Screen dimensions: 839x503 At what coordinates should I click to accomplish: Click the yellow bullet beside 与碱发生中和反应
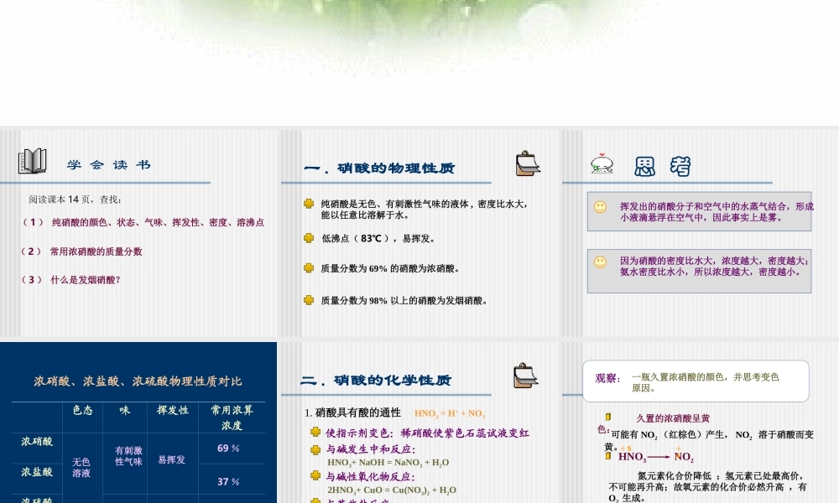pos(315,449)
